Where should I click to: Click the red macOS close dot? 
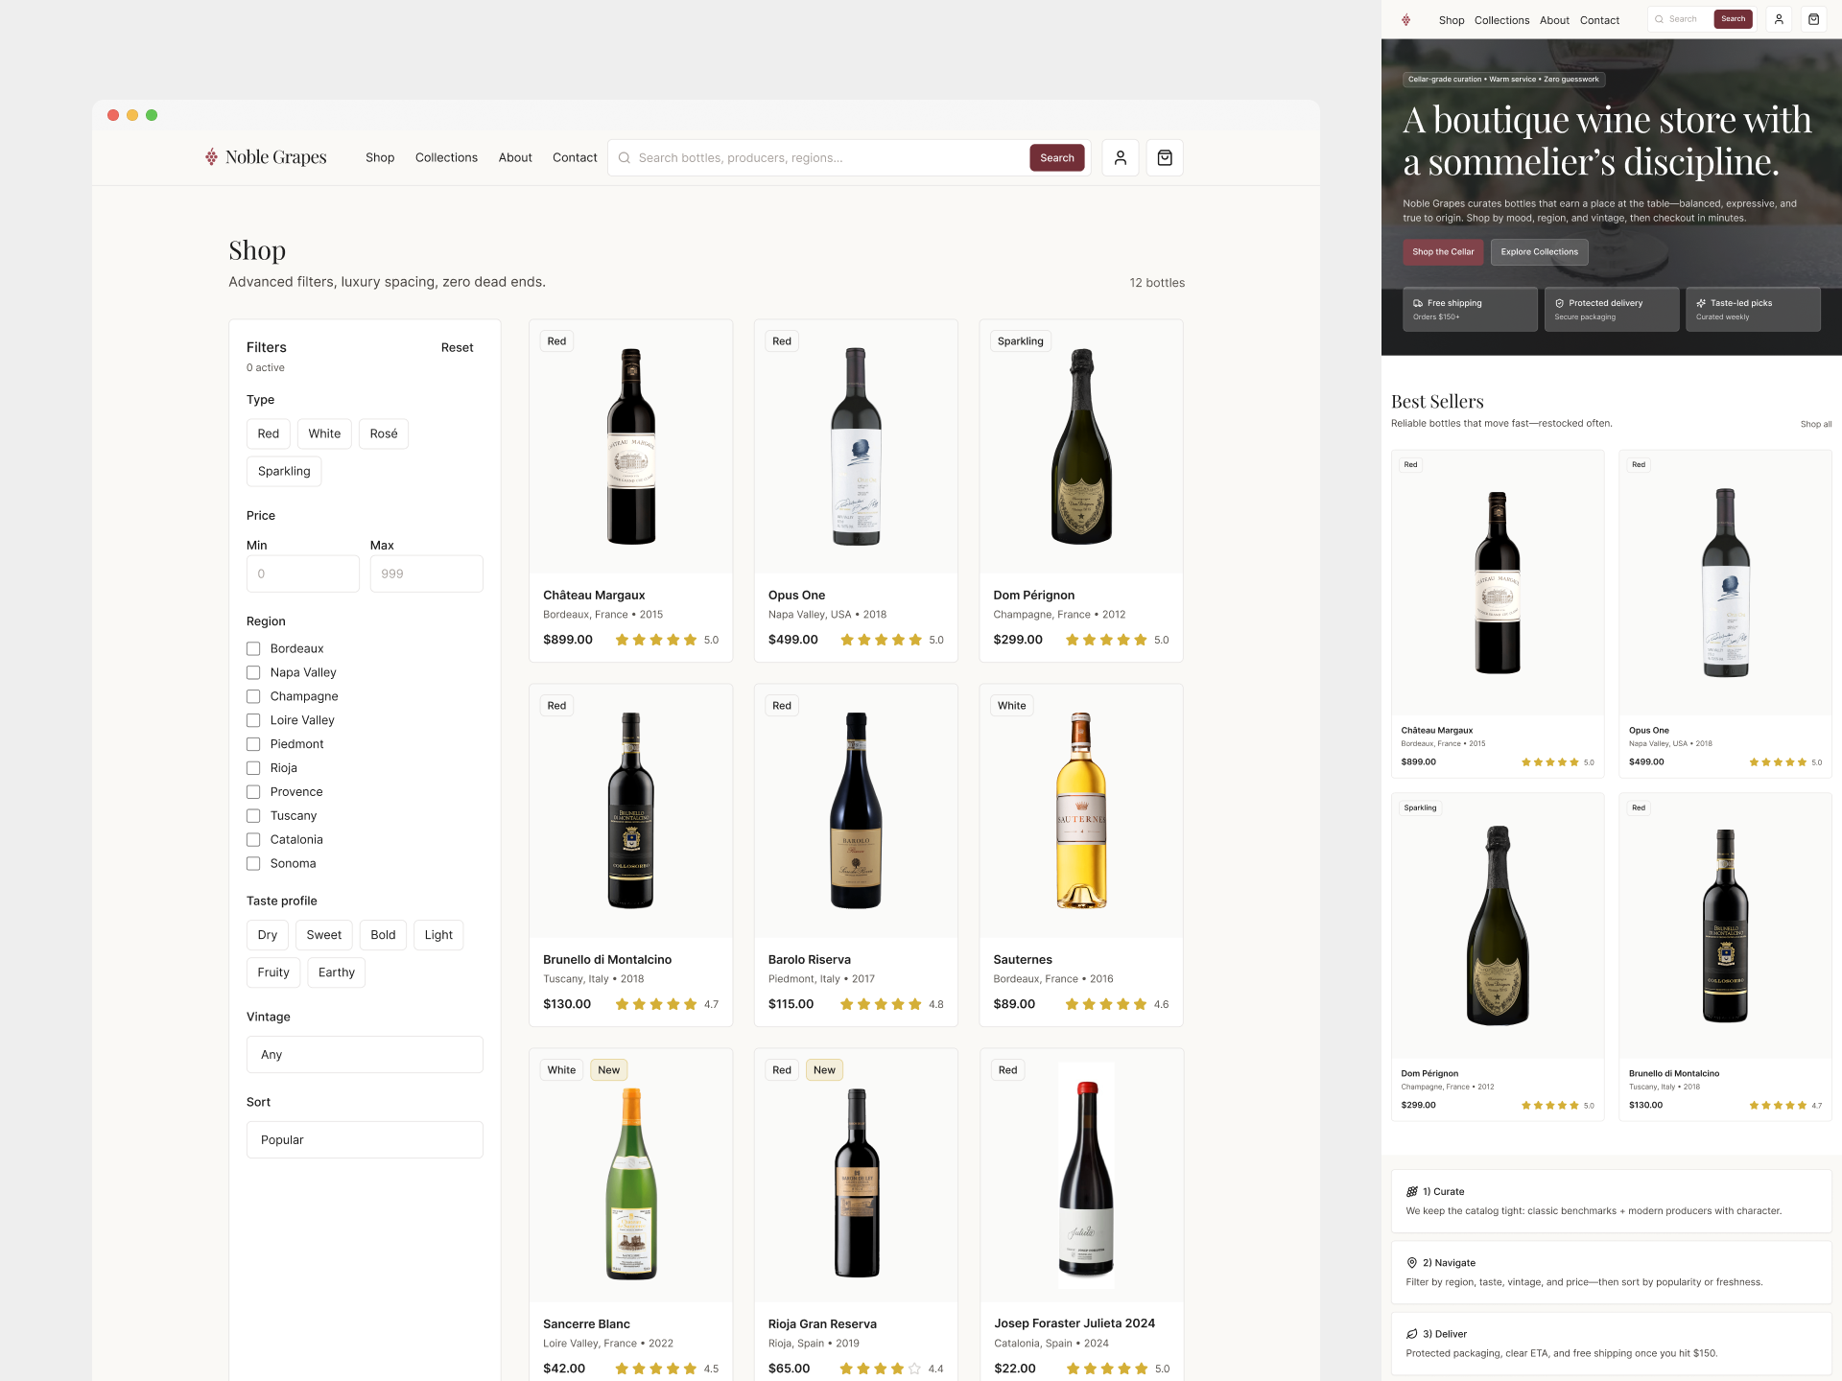[x=113, y=115]
